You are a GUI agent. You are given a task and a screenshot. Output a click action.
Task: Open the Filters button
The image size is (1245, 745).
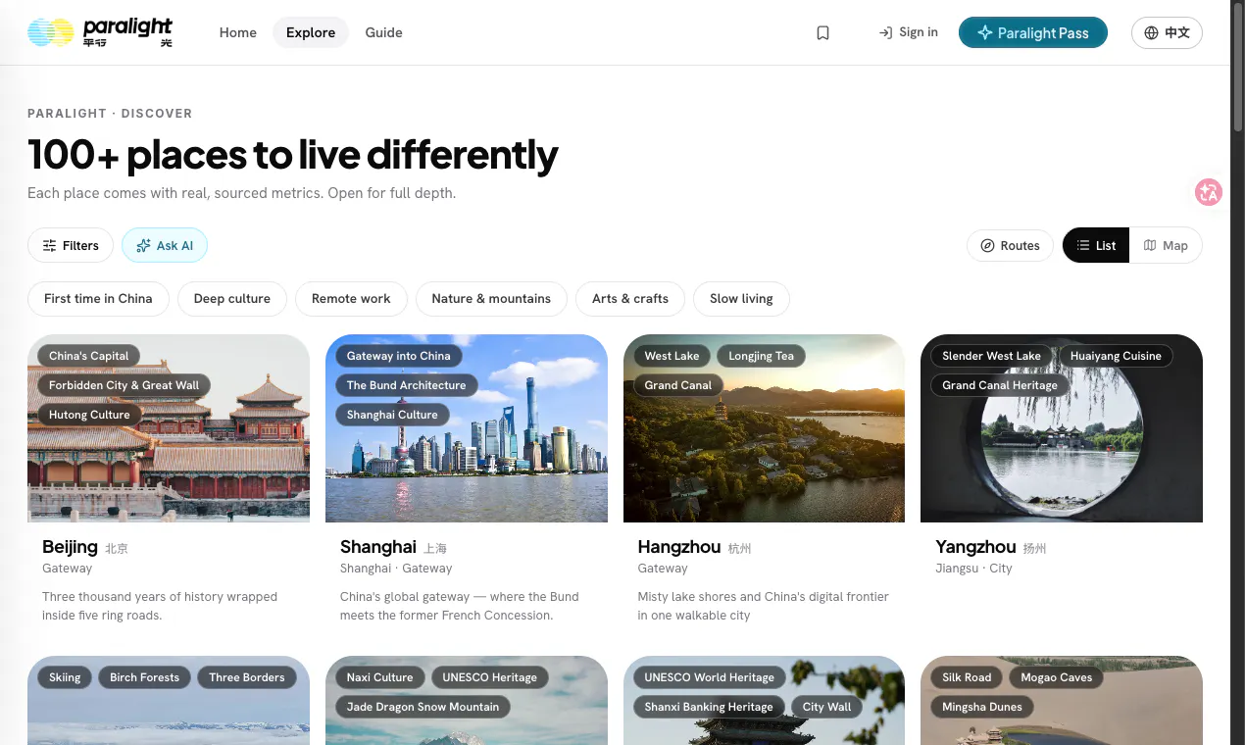coord(71,245)
